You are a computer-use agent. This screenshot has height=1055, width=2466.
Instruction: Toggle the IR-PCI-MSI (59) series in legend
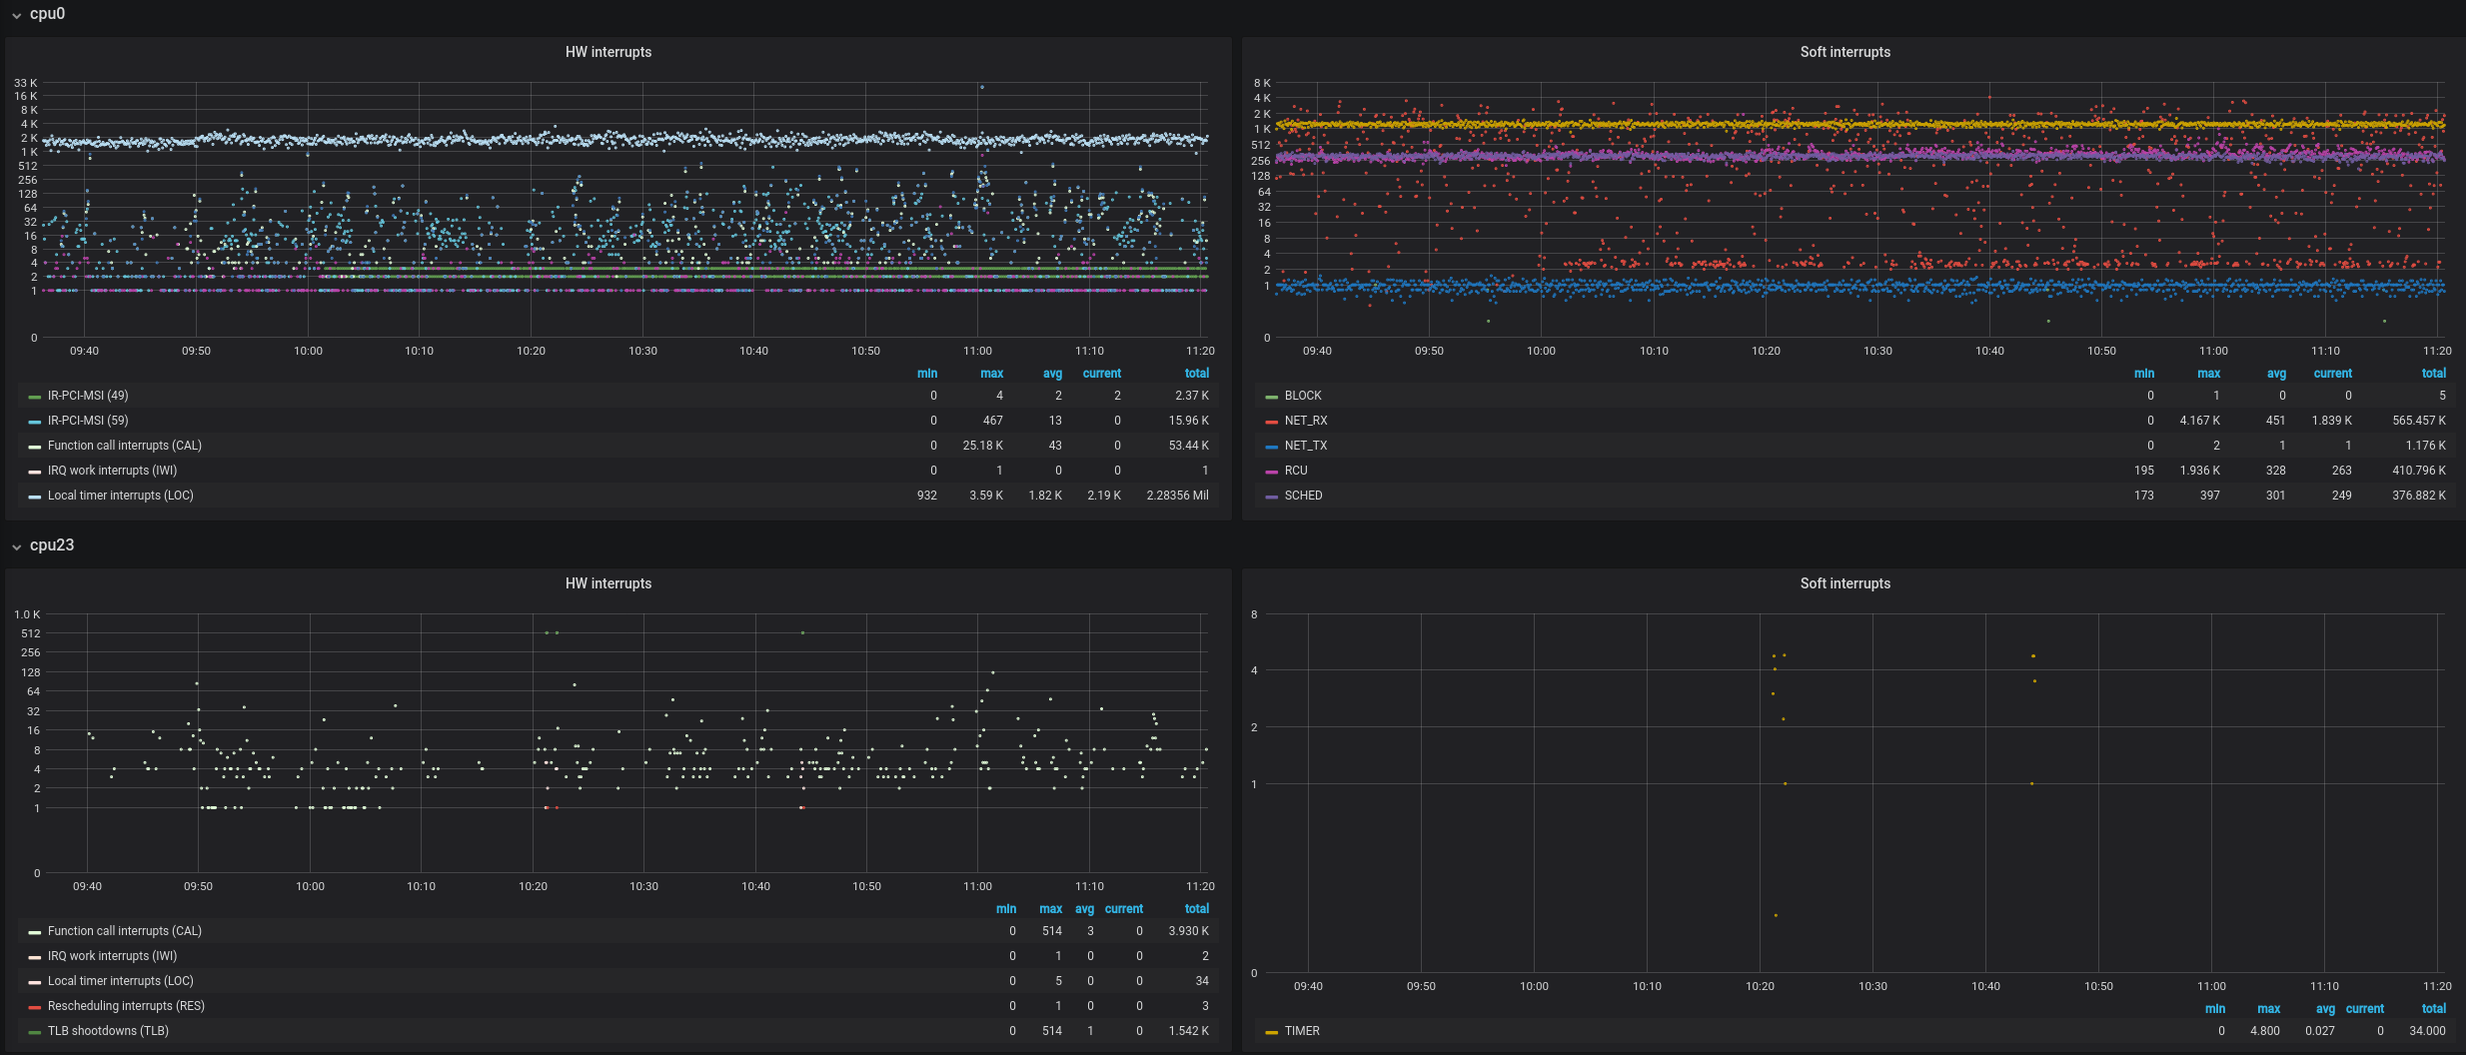pos(88,421)
